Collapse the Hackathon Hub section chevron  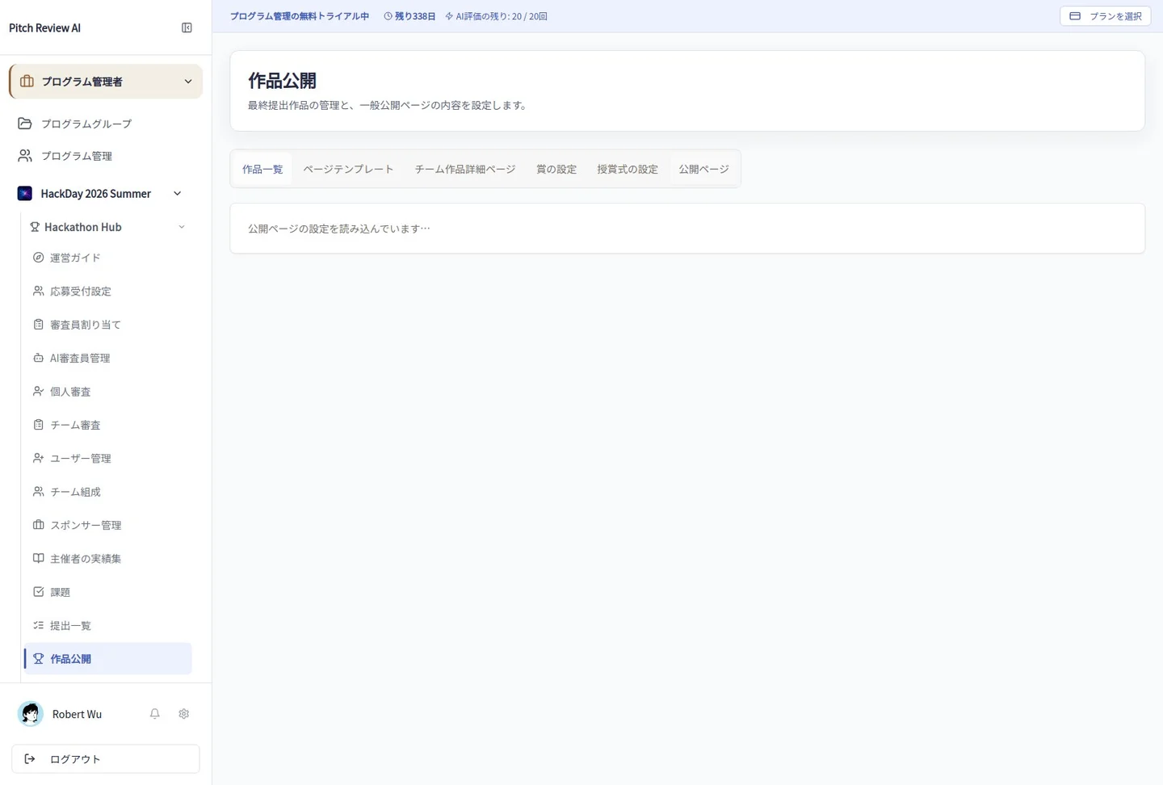click(182, 227)
